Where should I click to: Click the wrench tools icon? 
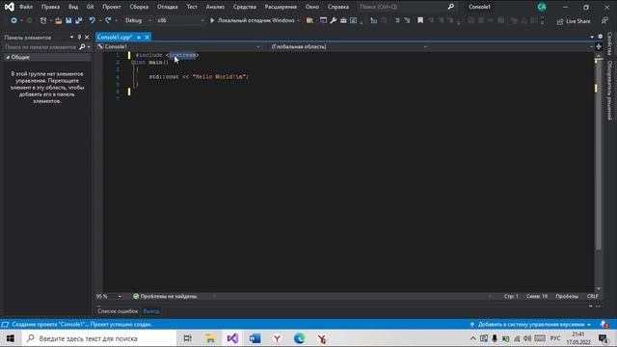click(x=334, y=20)
